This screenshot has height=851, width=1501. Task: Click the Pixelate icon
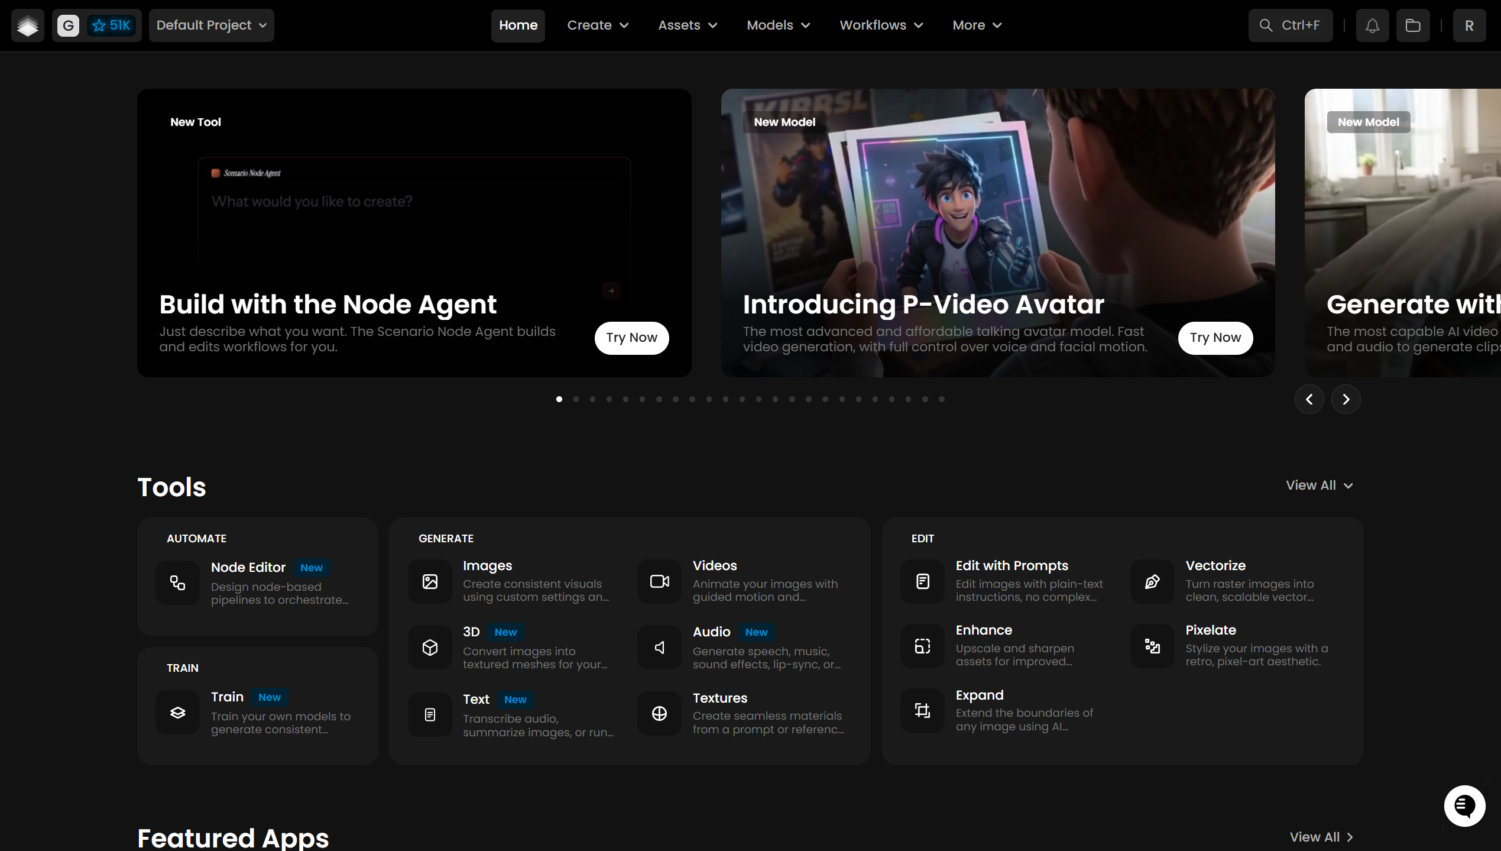click(x=1152, y=646)
